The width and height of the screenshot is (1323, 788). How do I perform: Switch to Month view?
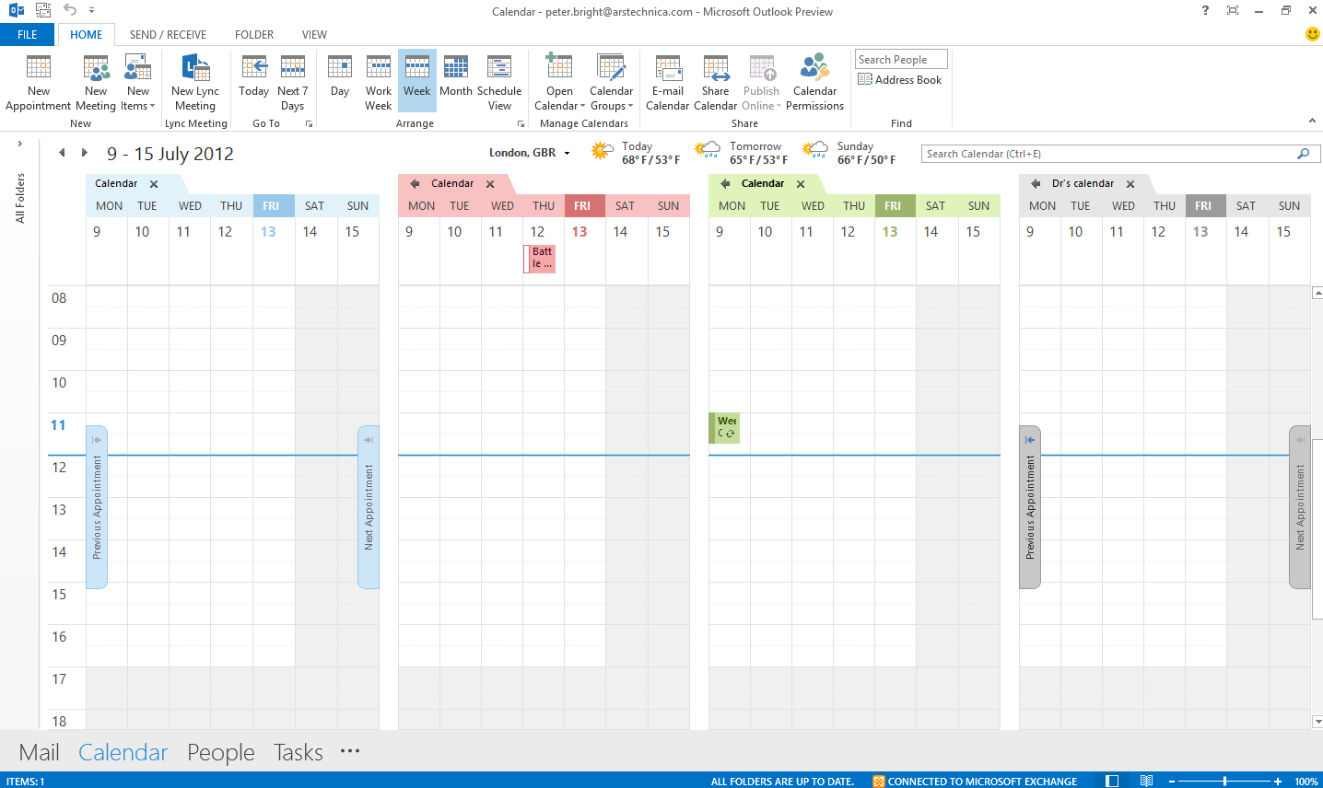[x=455, y=82]
